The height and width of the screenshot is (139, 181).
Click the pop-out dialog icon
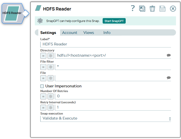click(142, 9)
